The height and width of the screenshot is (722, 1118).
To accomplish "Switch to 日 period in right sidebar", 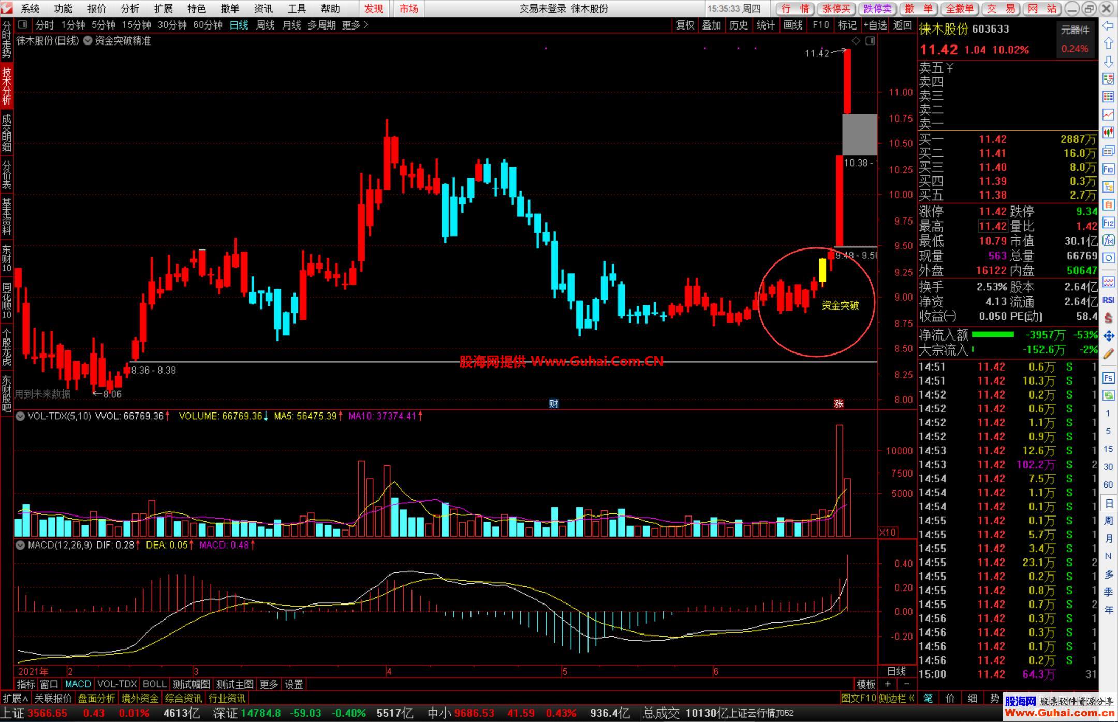I will pyautogui.click(x=1108, y=503).
